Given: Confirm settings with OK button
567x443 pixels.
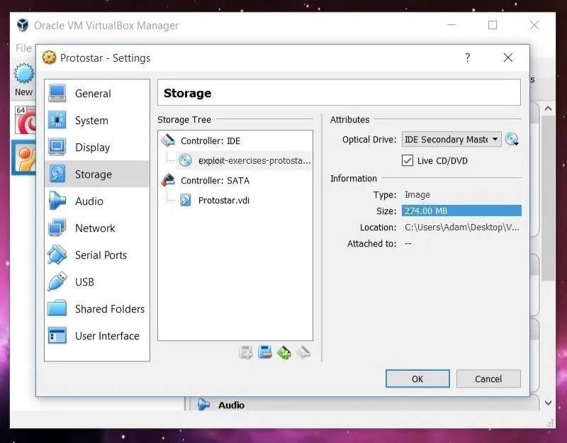Looking at the screenshot, I should pyautogui.click(x=417, y=378).
